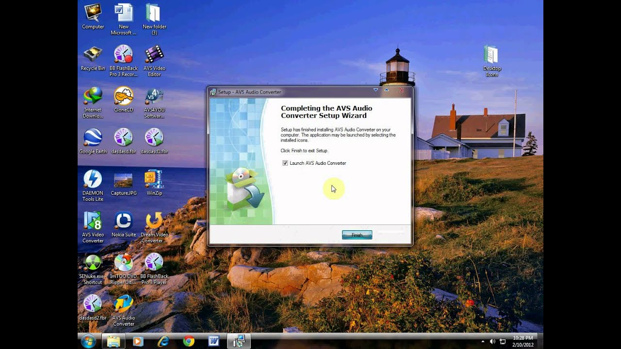Open the network status tray icon
This screenshot has width=621, height=349.
click(x=503, y=341)
